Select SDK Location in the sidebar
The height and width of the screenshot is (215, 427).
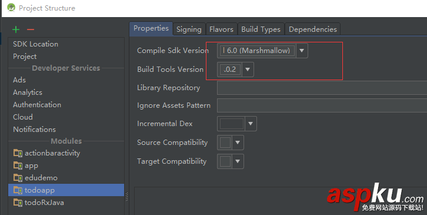[36, 44]
